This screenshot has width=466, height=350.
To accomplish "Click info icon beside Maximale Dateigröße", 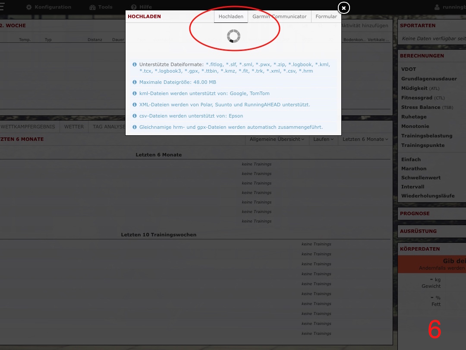I will (135, 82).
